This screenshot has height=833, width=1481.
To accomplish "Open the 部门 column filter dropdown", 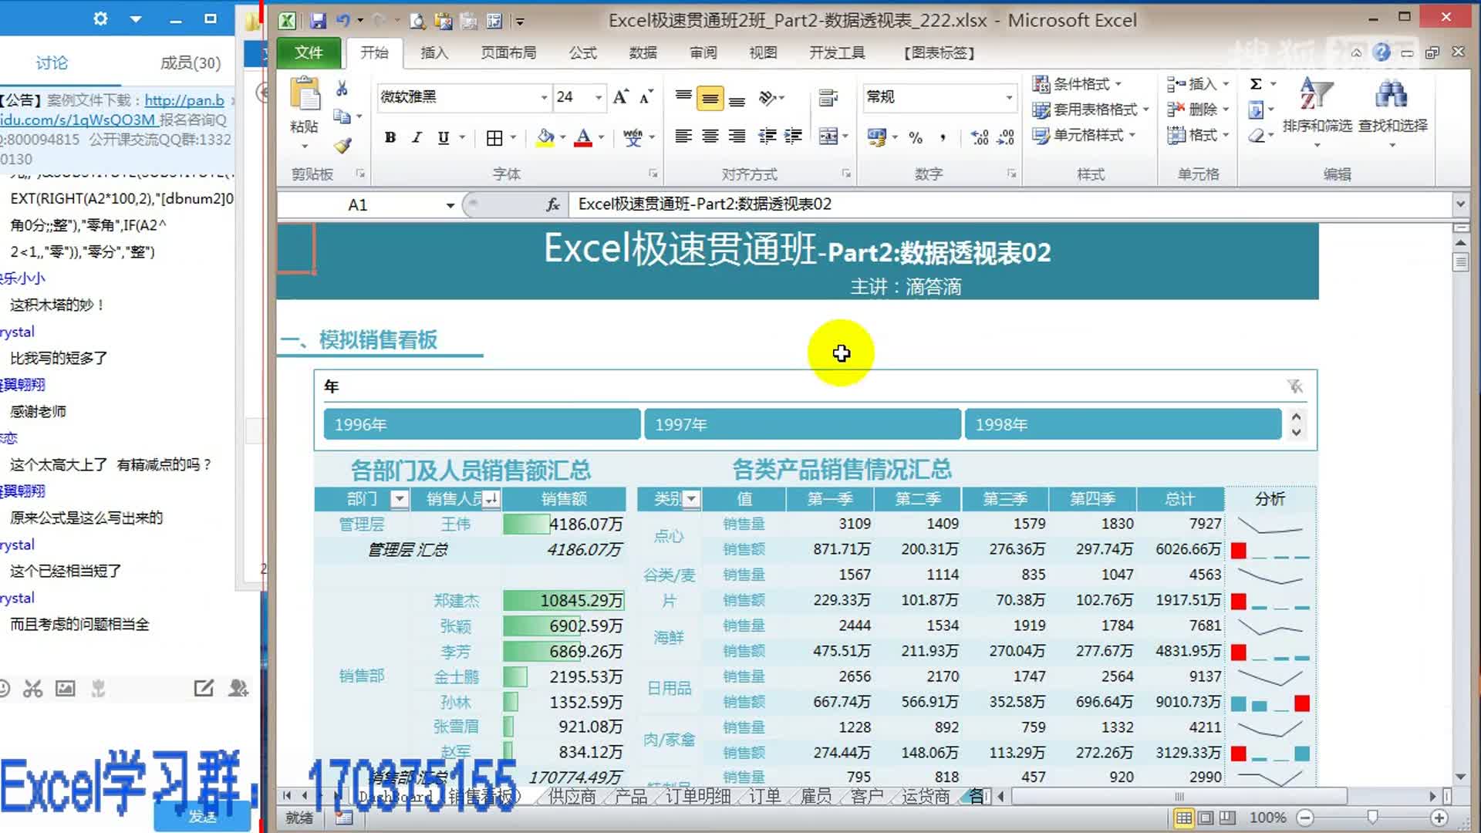I will 399,499.
